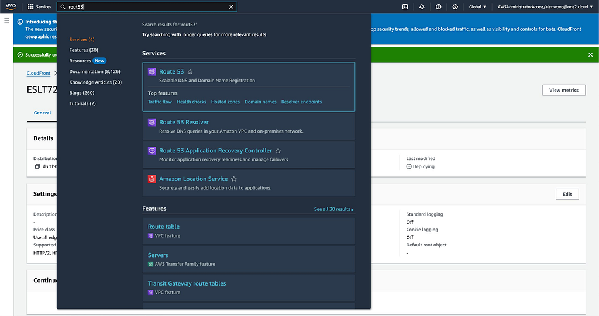Open the Route 53 Resolver result
The width and height of the screenshot is (599, 316).
[184, 122]
